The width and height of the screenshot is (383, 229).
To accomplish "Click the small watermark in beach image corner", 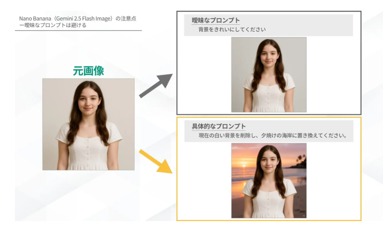I will tap(303, 215).
